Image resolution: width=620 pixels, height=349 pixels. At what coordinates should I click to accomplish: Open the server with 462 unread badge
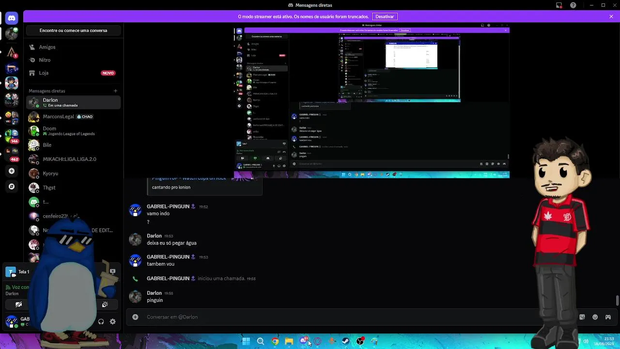coord(12,153)
